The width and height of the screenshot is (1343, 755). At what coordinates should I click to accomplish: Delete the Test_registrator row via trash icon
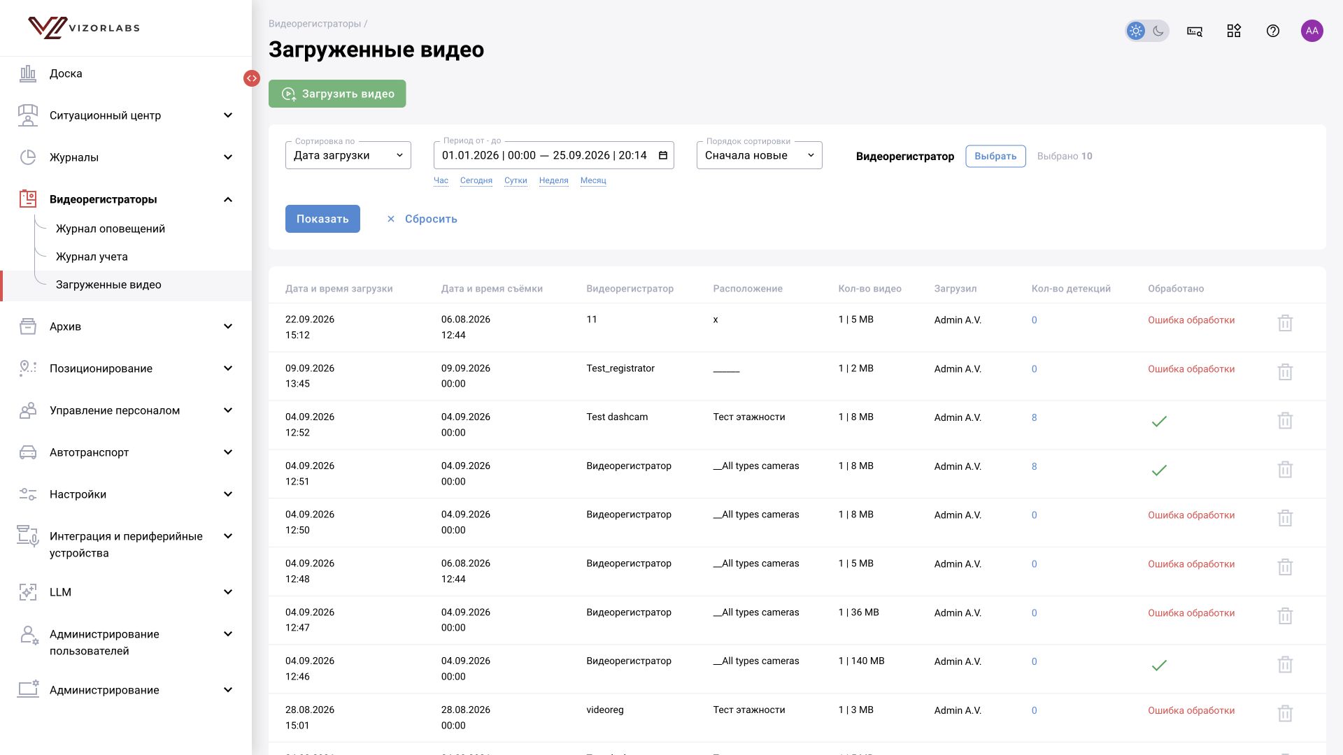pyautogui.click(x=1285, y=372)
